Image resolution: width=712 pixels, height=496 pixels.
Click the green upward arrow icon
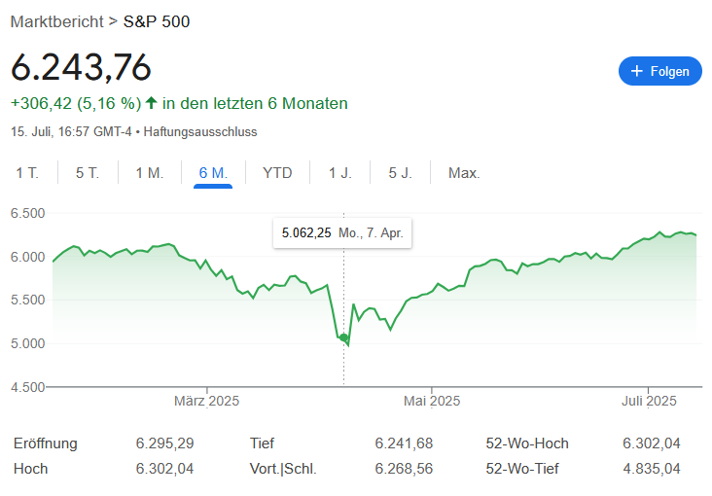pyautogui.click(x=152, y=103)
